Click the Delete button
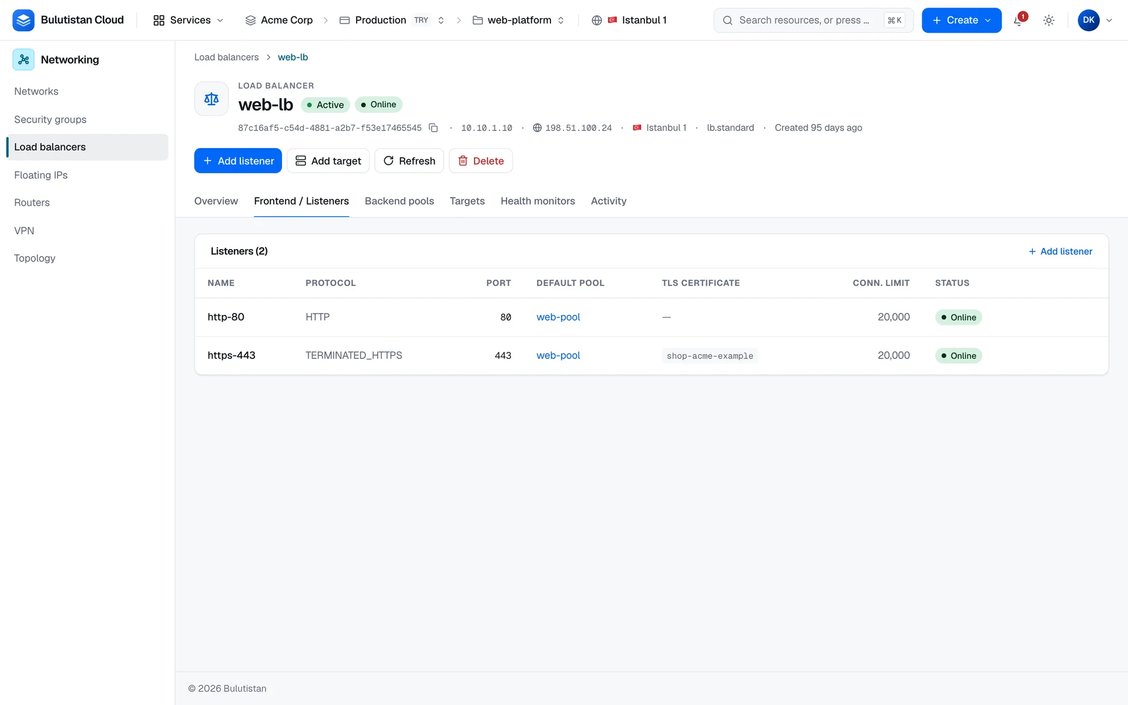The width and height of the screenshot is (1128, 705). (481, 161)
